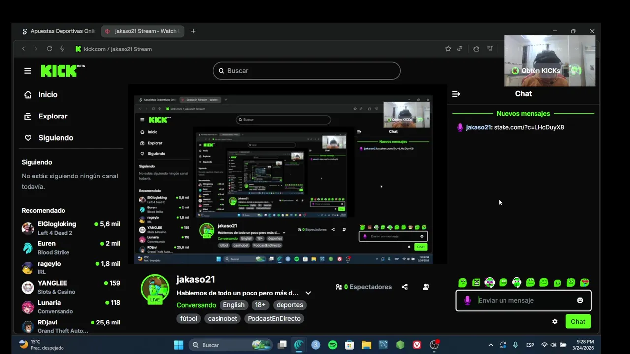Open chat settings gear
630x354 pixels.
[555, 322]
